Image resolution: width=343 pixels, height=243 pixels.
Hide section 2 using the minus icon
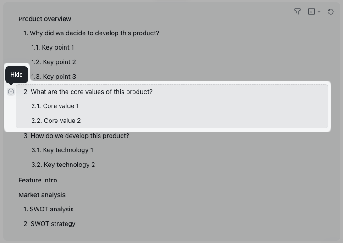pos(11,92)
